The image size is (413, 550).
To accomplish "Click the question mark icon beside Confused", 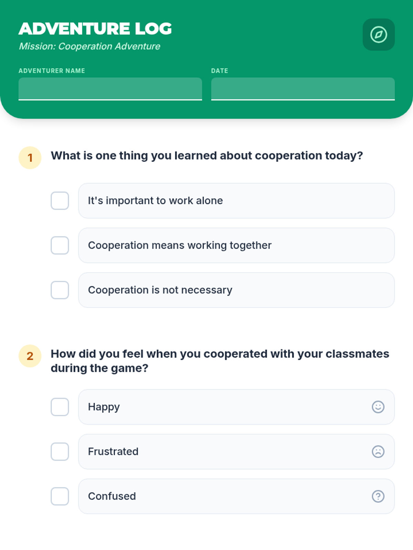I will 378,496.
